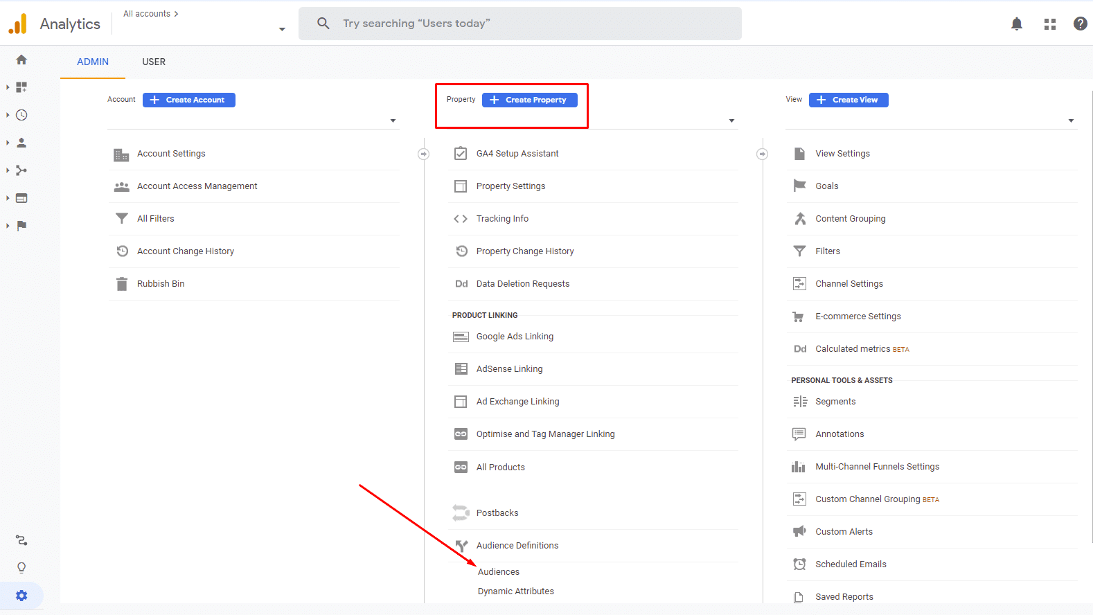Expand the View selector dropdown
The width and height of the screenshot is (1093, 615).
click(x=1071, y=121)
